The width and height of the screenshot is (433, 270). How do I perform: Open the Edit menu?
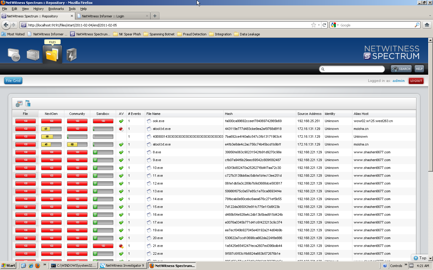click(x=14, y=9)
